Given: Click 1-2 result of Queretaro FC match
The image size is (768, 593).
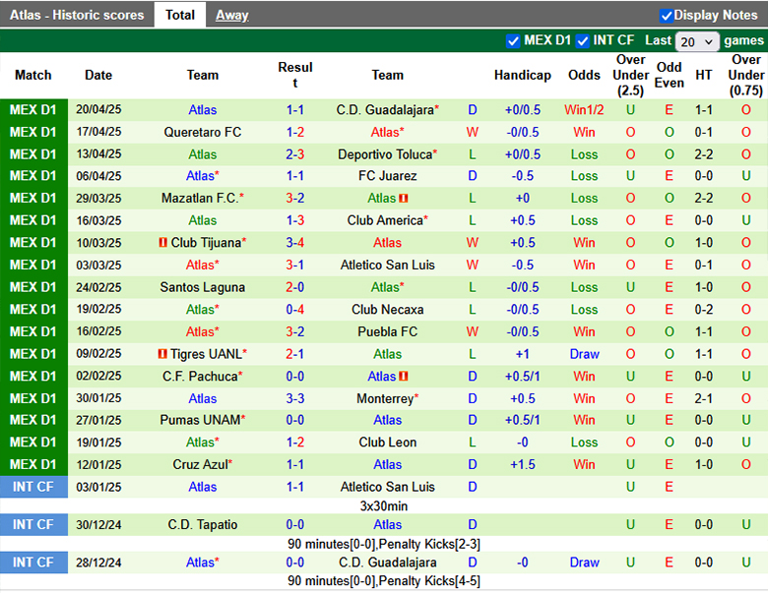Looking at the screenshot, I should [x=294, y=132].
